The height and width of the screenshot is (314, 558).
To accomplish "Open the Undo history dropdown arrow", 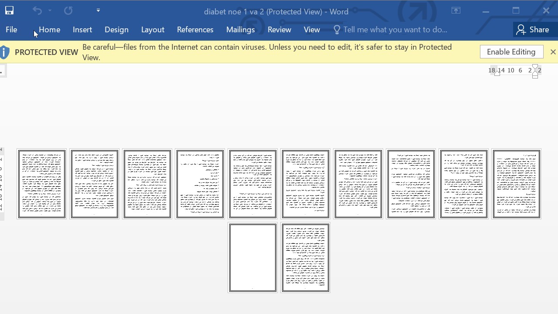I will [50, 11].
